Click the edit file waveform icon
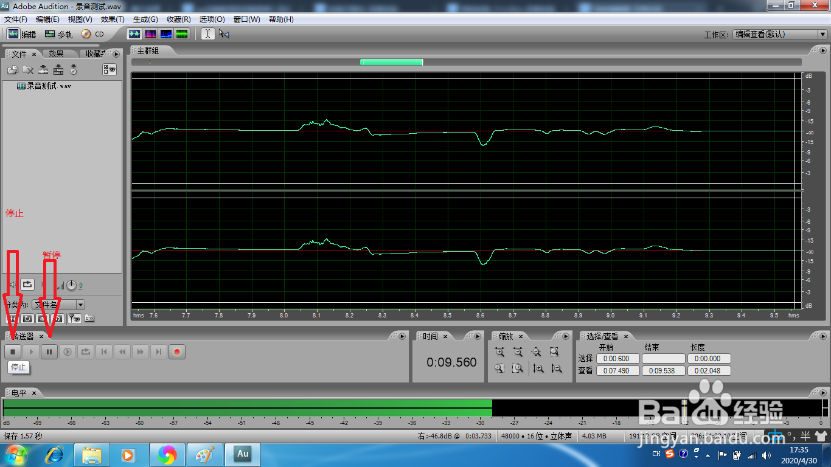Screen dimensions: 831x467 [43, 70]
